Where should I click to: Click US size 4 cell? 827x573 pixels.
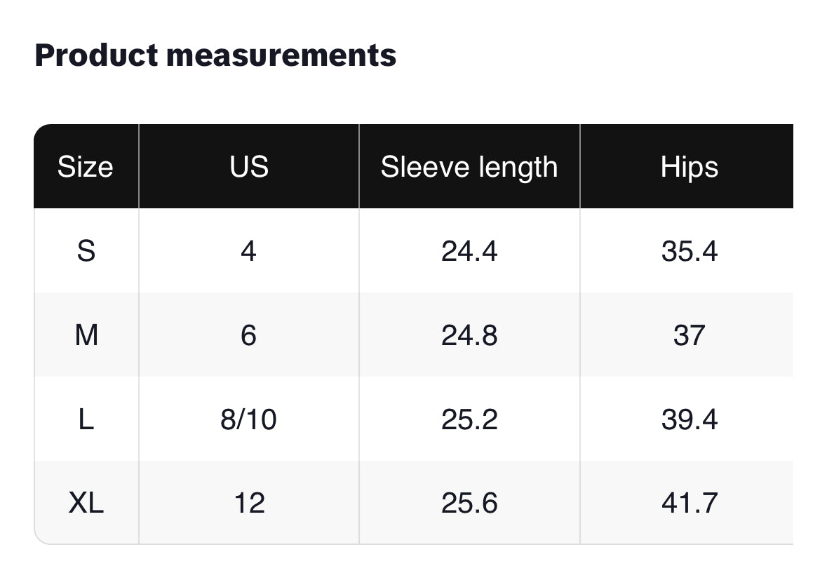pos(248,250)
